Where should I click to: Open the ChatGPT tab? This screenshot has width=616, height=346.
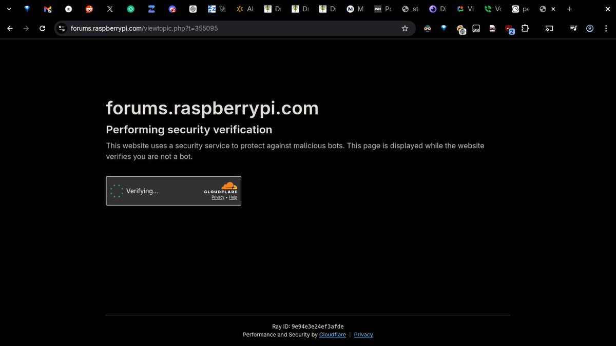pyautogui.click(x=193, y=9)
